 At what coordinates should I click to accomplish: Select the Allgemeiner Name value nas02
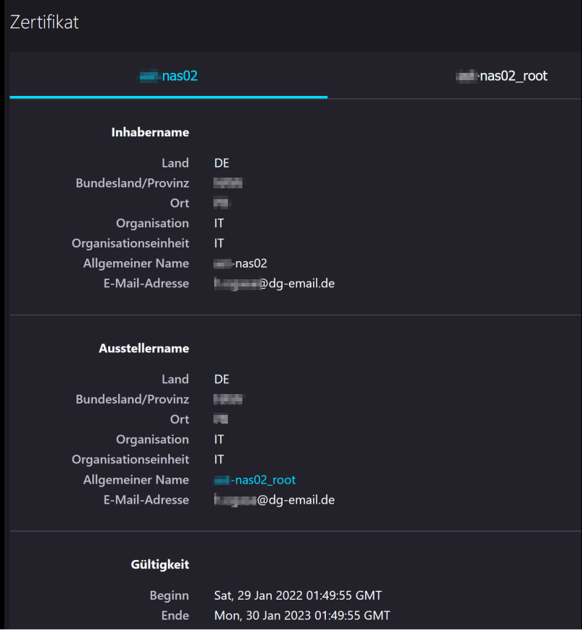point(241,263)
